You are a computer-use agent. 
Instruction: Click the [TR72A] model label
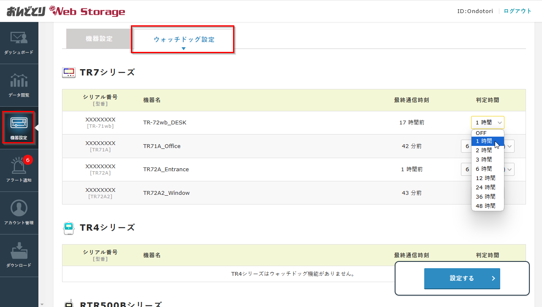tap(100, 173)
